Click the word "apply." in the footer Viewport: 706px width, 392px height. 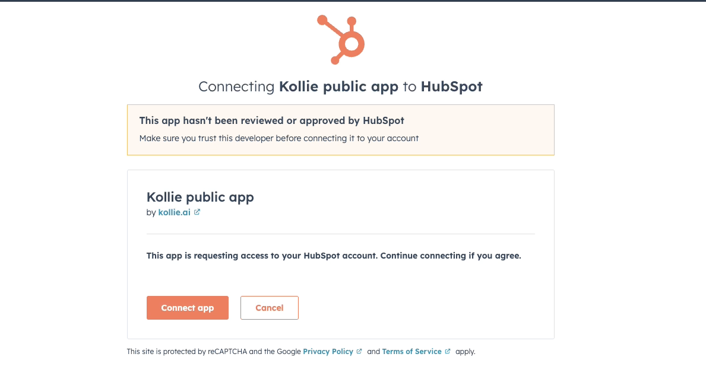466,352
